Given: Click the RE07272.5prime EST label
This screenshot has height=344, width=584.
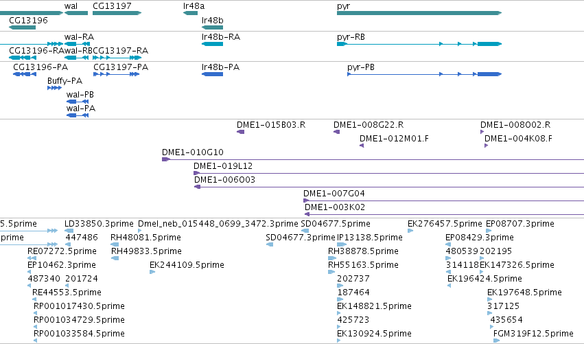Looking at the screenshot, I should pyautogui.click(x=62, y=251).
